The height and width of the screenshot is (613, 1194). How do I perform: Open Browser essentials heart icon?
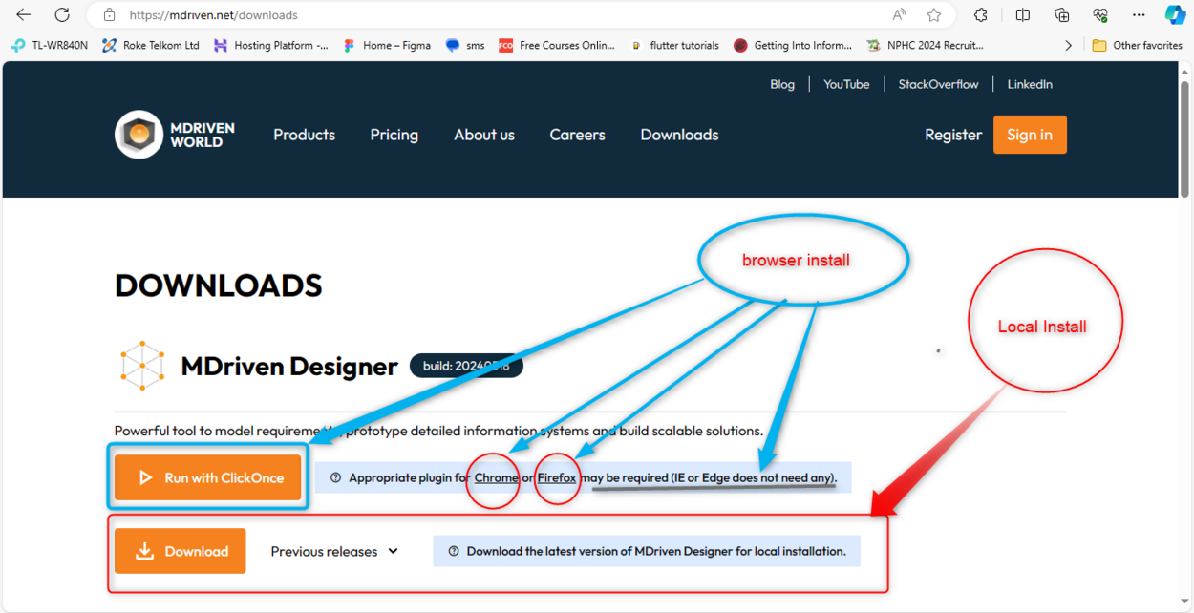pyautogui.click(x=1100, y=15)
